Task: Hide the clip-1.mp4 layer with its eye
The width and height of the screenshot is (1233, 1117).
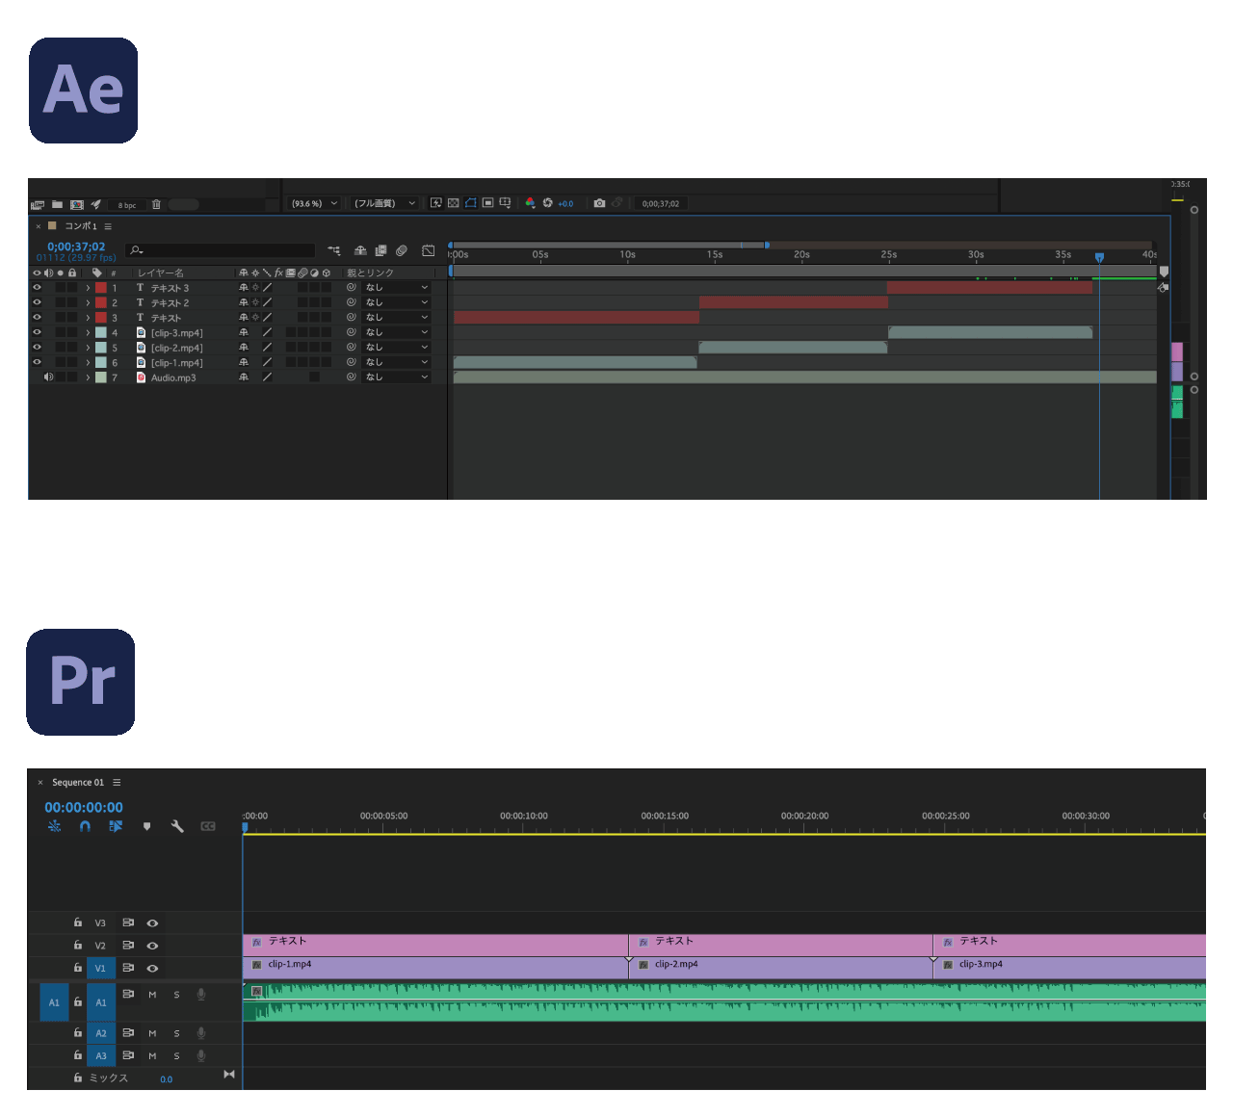Action: (x=37, y=362)
